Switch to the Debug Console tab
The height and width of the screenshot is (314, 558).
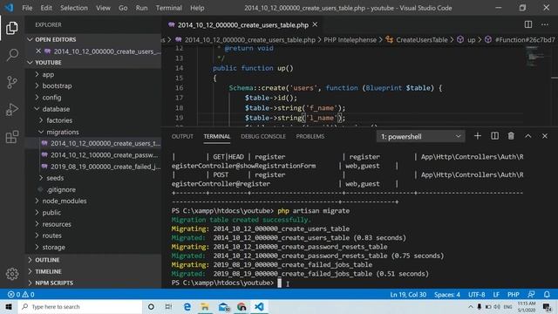(263, 136)
